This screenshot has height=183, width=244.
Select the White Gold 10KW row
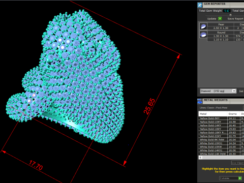click(221, 147)
